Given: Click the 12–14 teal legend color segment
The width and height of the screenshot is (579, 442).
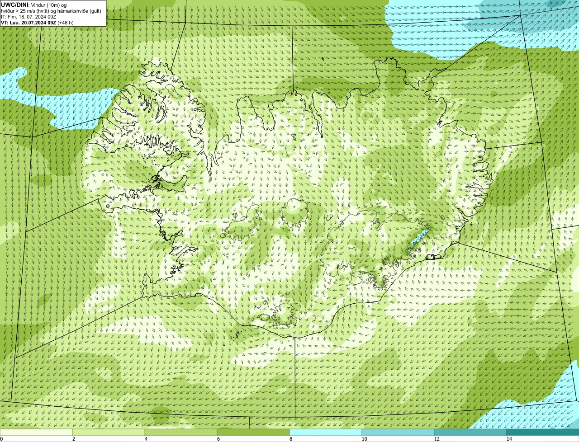Looking at the screenshot, I should (x=470, y=433).
